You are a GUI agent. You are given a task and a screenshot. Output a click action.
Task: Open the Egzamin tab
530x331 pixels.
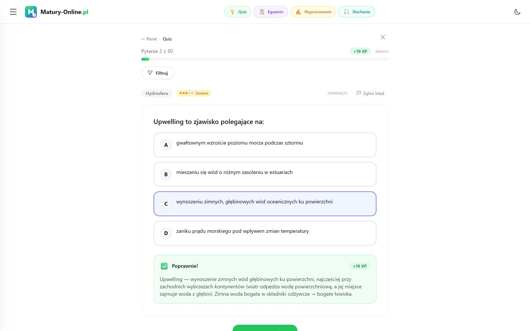pyautogui.click(x=271, y=12)
